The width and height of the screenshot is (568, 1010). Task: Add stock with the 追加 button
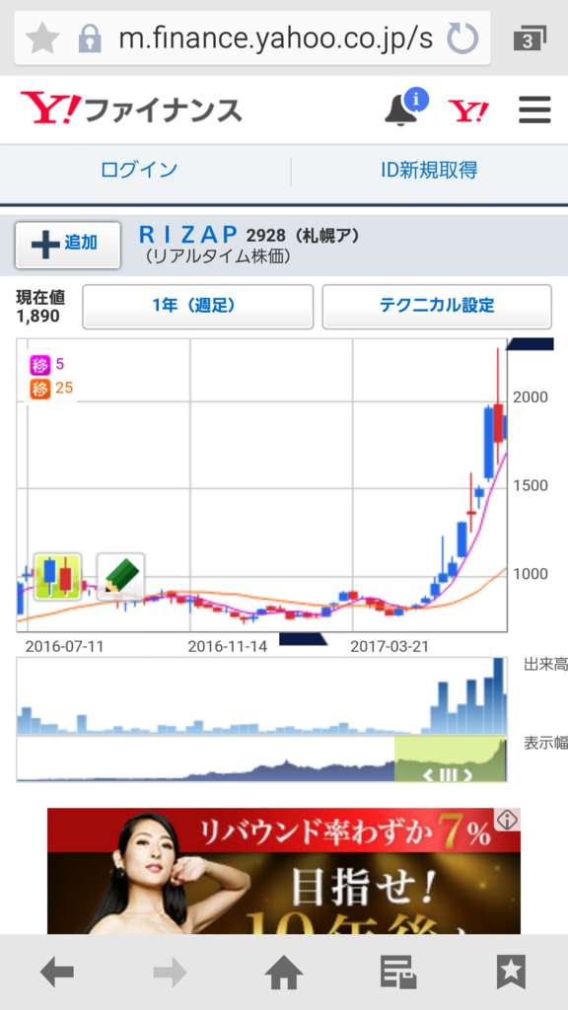[x=68, y=245]
